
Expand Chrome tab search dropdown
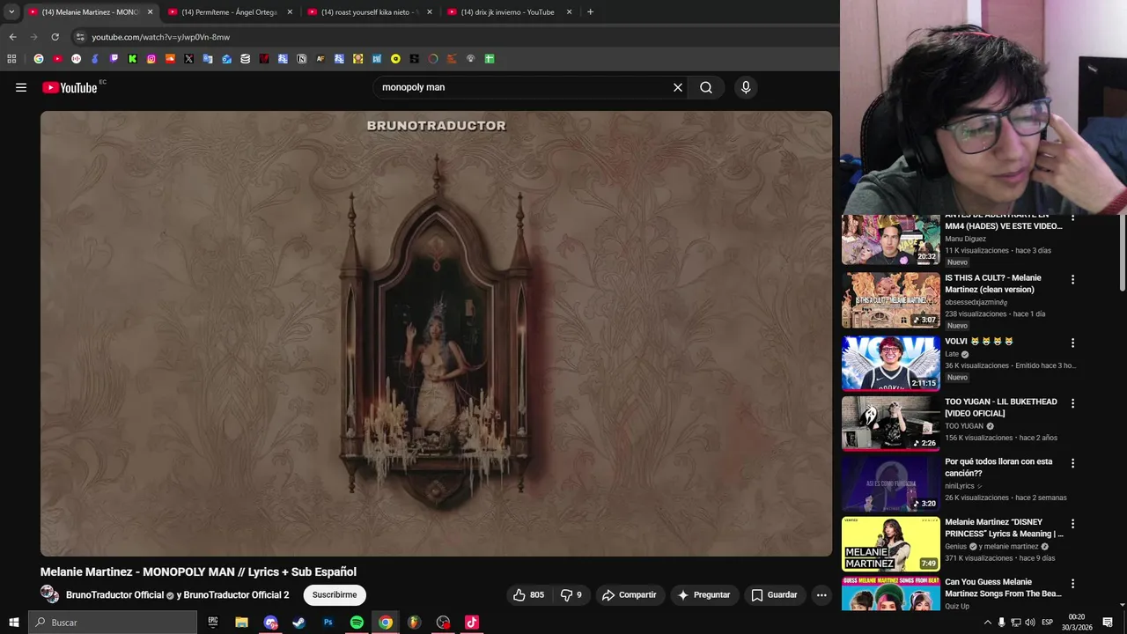(x=11, y=12)
